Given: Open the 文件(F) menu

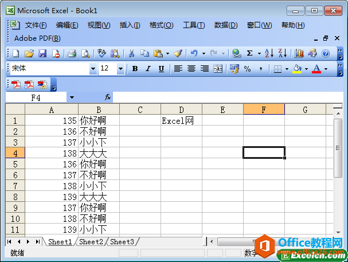Looking at the screenshot, I should tap(36, 25).
